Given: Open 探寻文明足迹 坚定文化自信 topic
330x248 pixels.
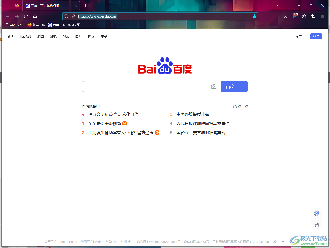Looking at the screenshot, I should point(113,114).
